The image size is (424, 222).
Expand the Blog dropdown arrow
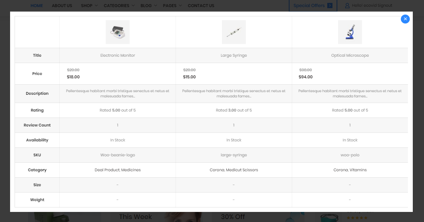coord(155,6)
